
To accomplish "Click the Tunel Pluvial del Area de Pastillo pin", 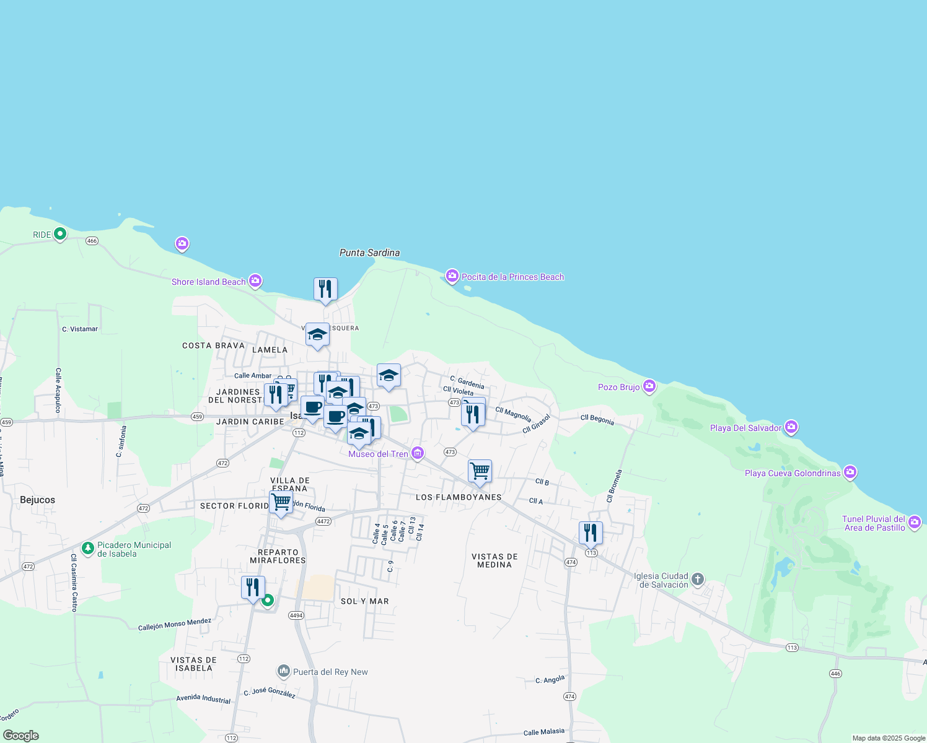I will 915,523.
